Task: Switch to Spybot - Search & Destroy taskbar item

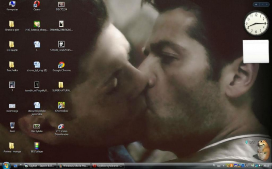Action: pyautogui.click(x=40, y=166)
